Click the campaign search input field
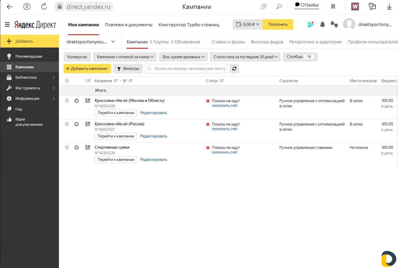The height and width of the screenshot is (268, 398). tap(186, 69)
